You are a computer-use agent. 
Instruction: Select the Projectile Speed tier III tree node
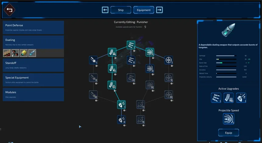click(150, 85)
